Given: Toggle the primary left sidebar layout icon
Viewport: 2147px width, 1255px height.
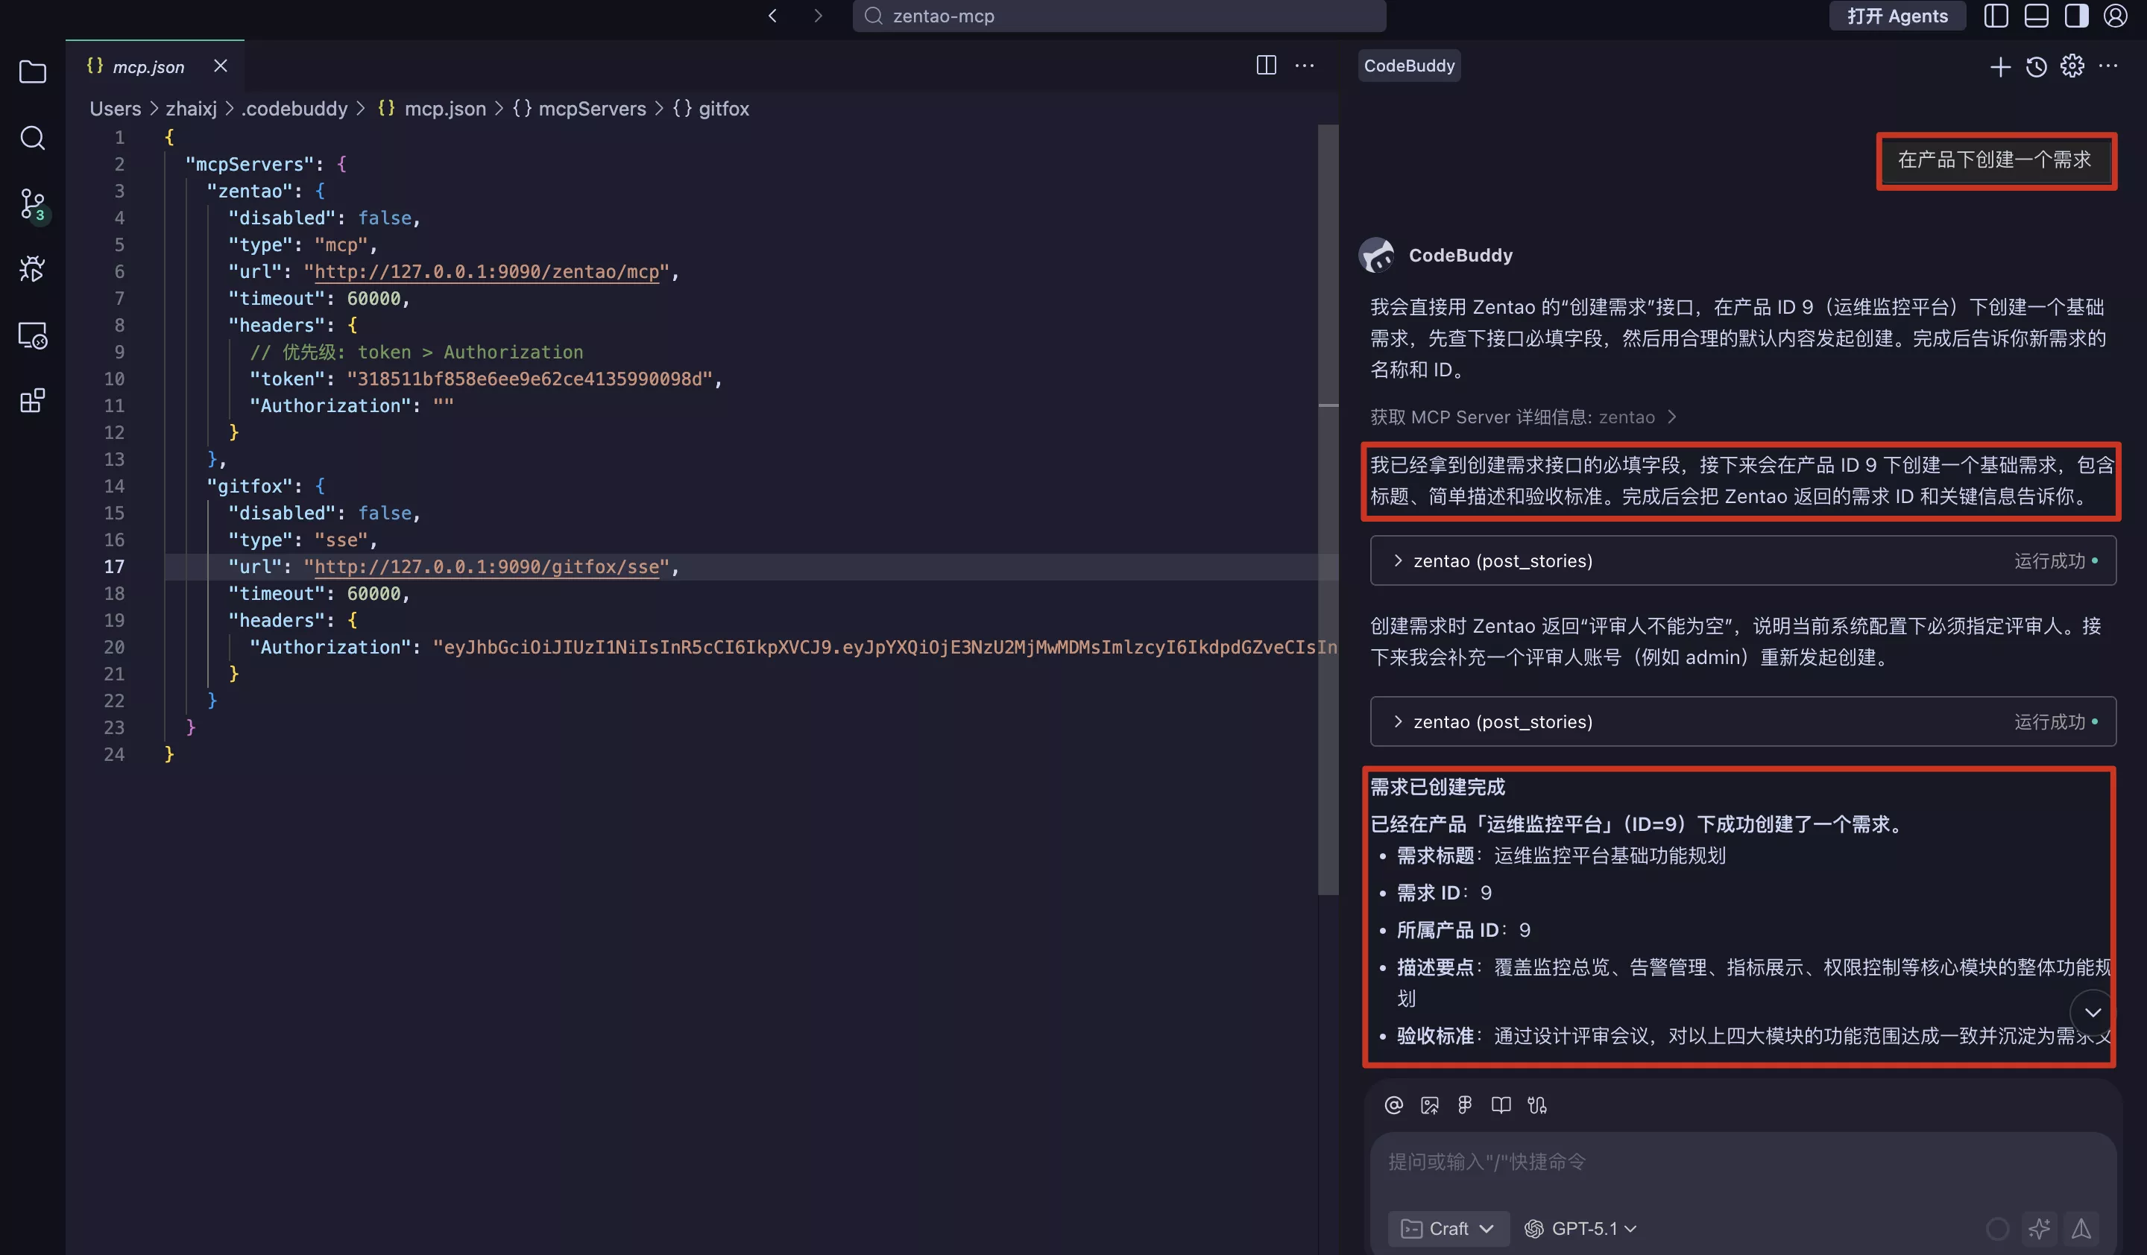Looking at the screenshot, I should pyautogui.click(x=1996, y=16).
